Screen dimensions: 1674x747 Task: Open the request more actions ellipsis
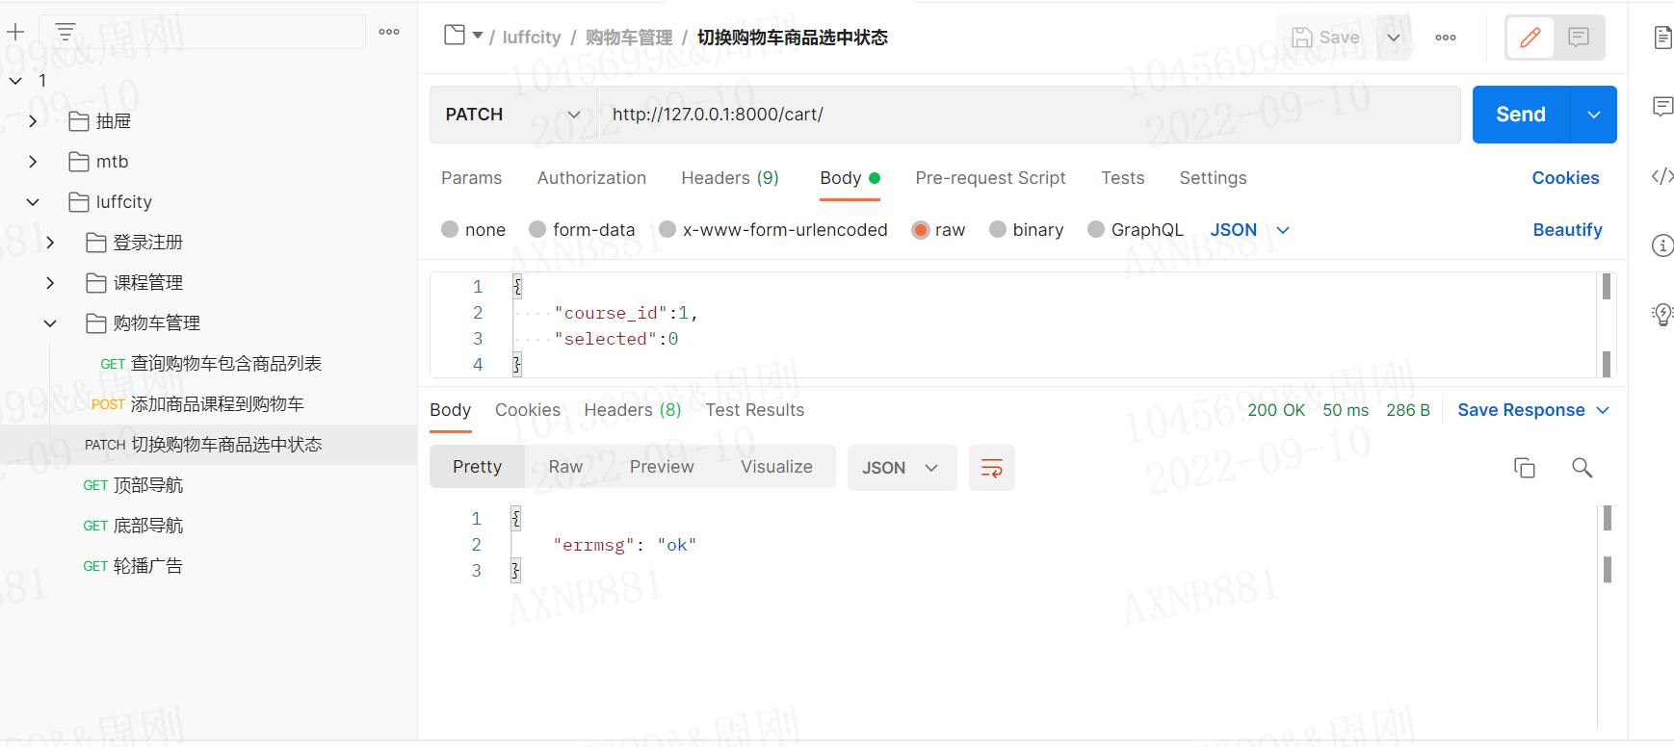(x=1446, y=38)
